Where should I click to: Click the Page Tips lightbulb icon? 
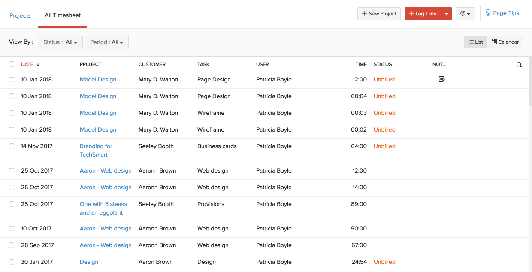click(488, 13)
